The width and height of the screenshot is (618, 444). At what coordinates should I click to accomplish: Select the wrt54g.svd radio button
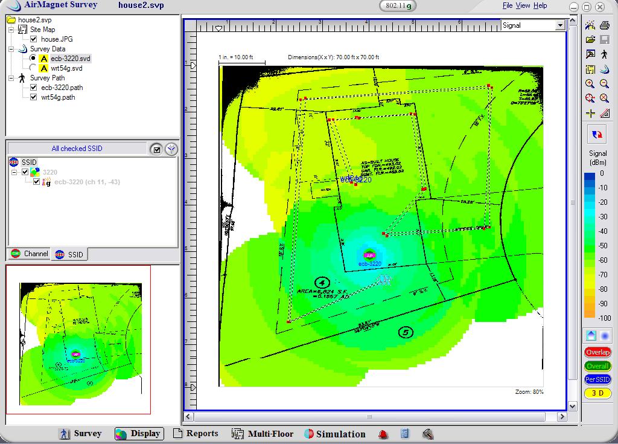[x=33, y=68]
